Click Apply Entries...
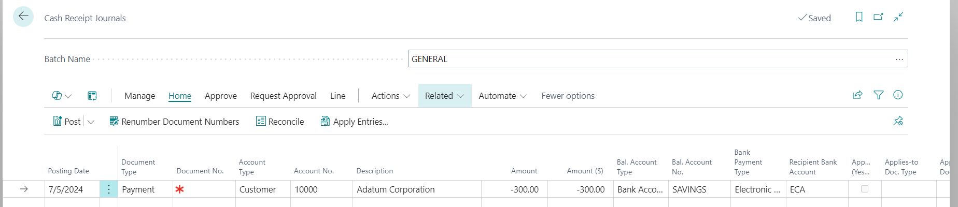The image size is (958, 207). pyautogui.click(x=354, y=122)
